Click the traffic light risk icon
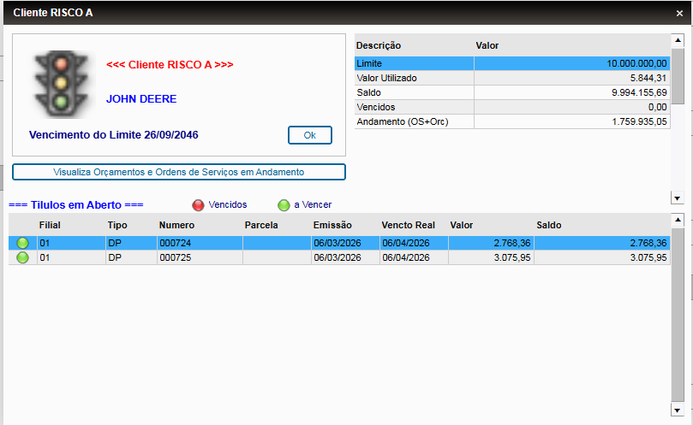This screenshot has width=693, height=425. [61, 84]
